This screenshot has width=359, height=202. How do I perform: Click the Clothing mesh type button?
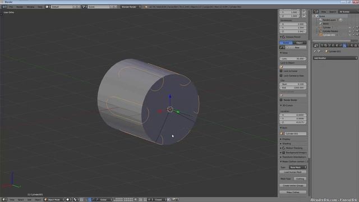pos(300,178)
